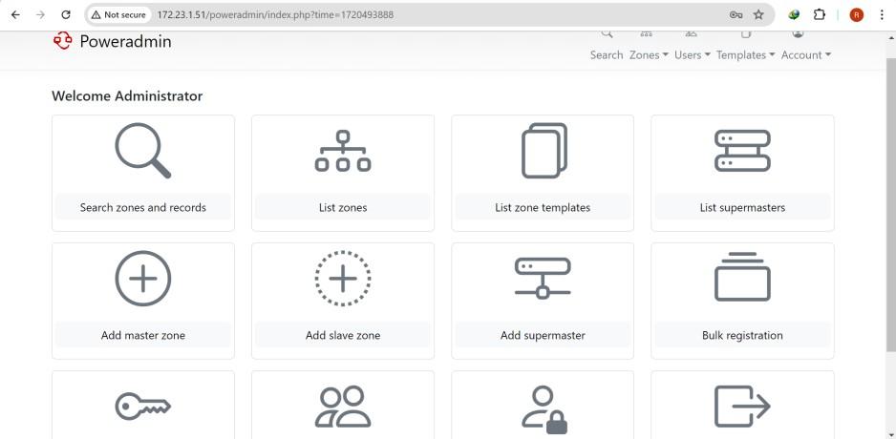Choose the Add supermaster button
The height and width of the screenshot is (439, 896).
point(543,335)
